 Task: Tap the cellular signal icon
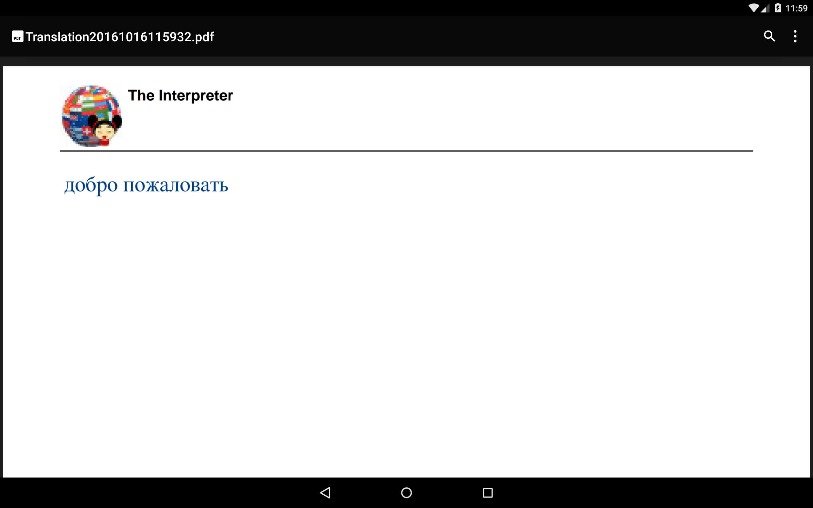click(765, 8)
